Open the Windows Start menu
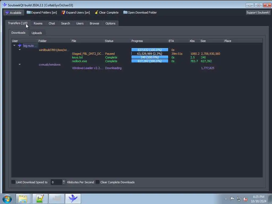 [7, 199]
